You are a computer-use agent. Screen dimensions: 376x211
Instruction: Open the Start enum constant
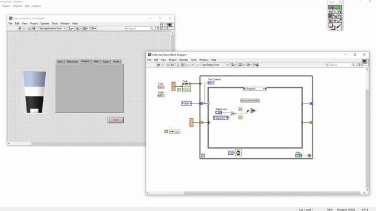point(187,104)
